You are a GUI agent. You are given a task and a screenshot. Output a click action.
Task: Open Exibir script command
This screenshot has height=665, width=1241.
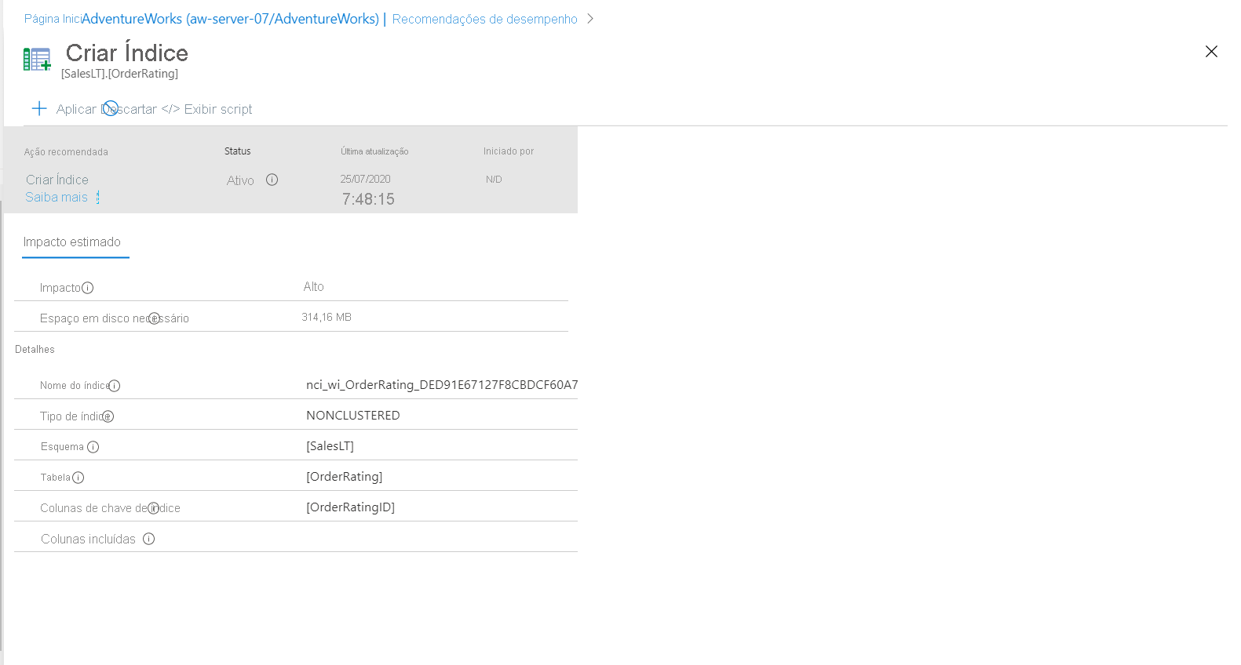pyautogui.click(x=207, y=109)
